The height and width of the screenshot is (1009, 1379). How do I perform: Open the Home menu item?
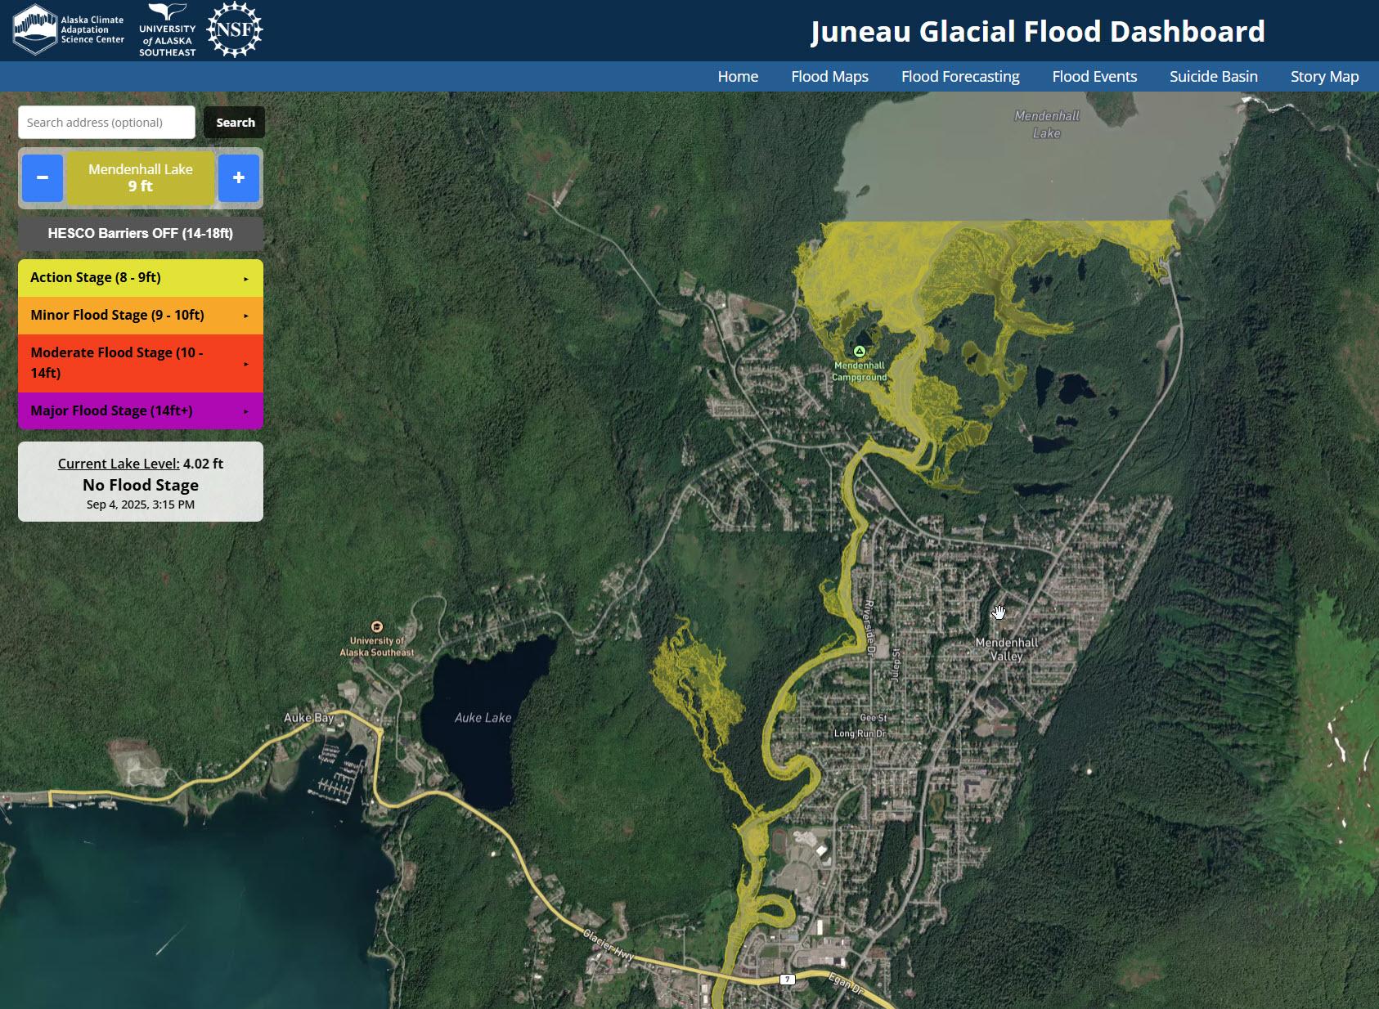tap(738, 77)
